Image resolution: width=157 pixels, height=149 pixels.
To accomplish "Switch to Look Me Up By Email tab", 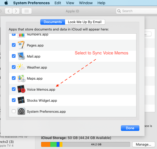I will [x=85, y=22].
